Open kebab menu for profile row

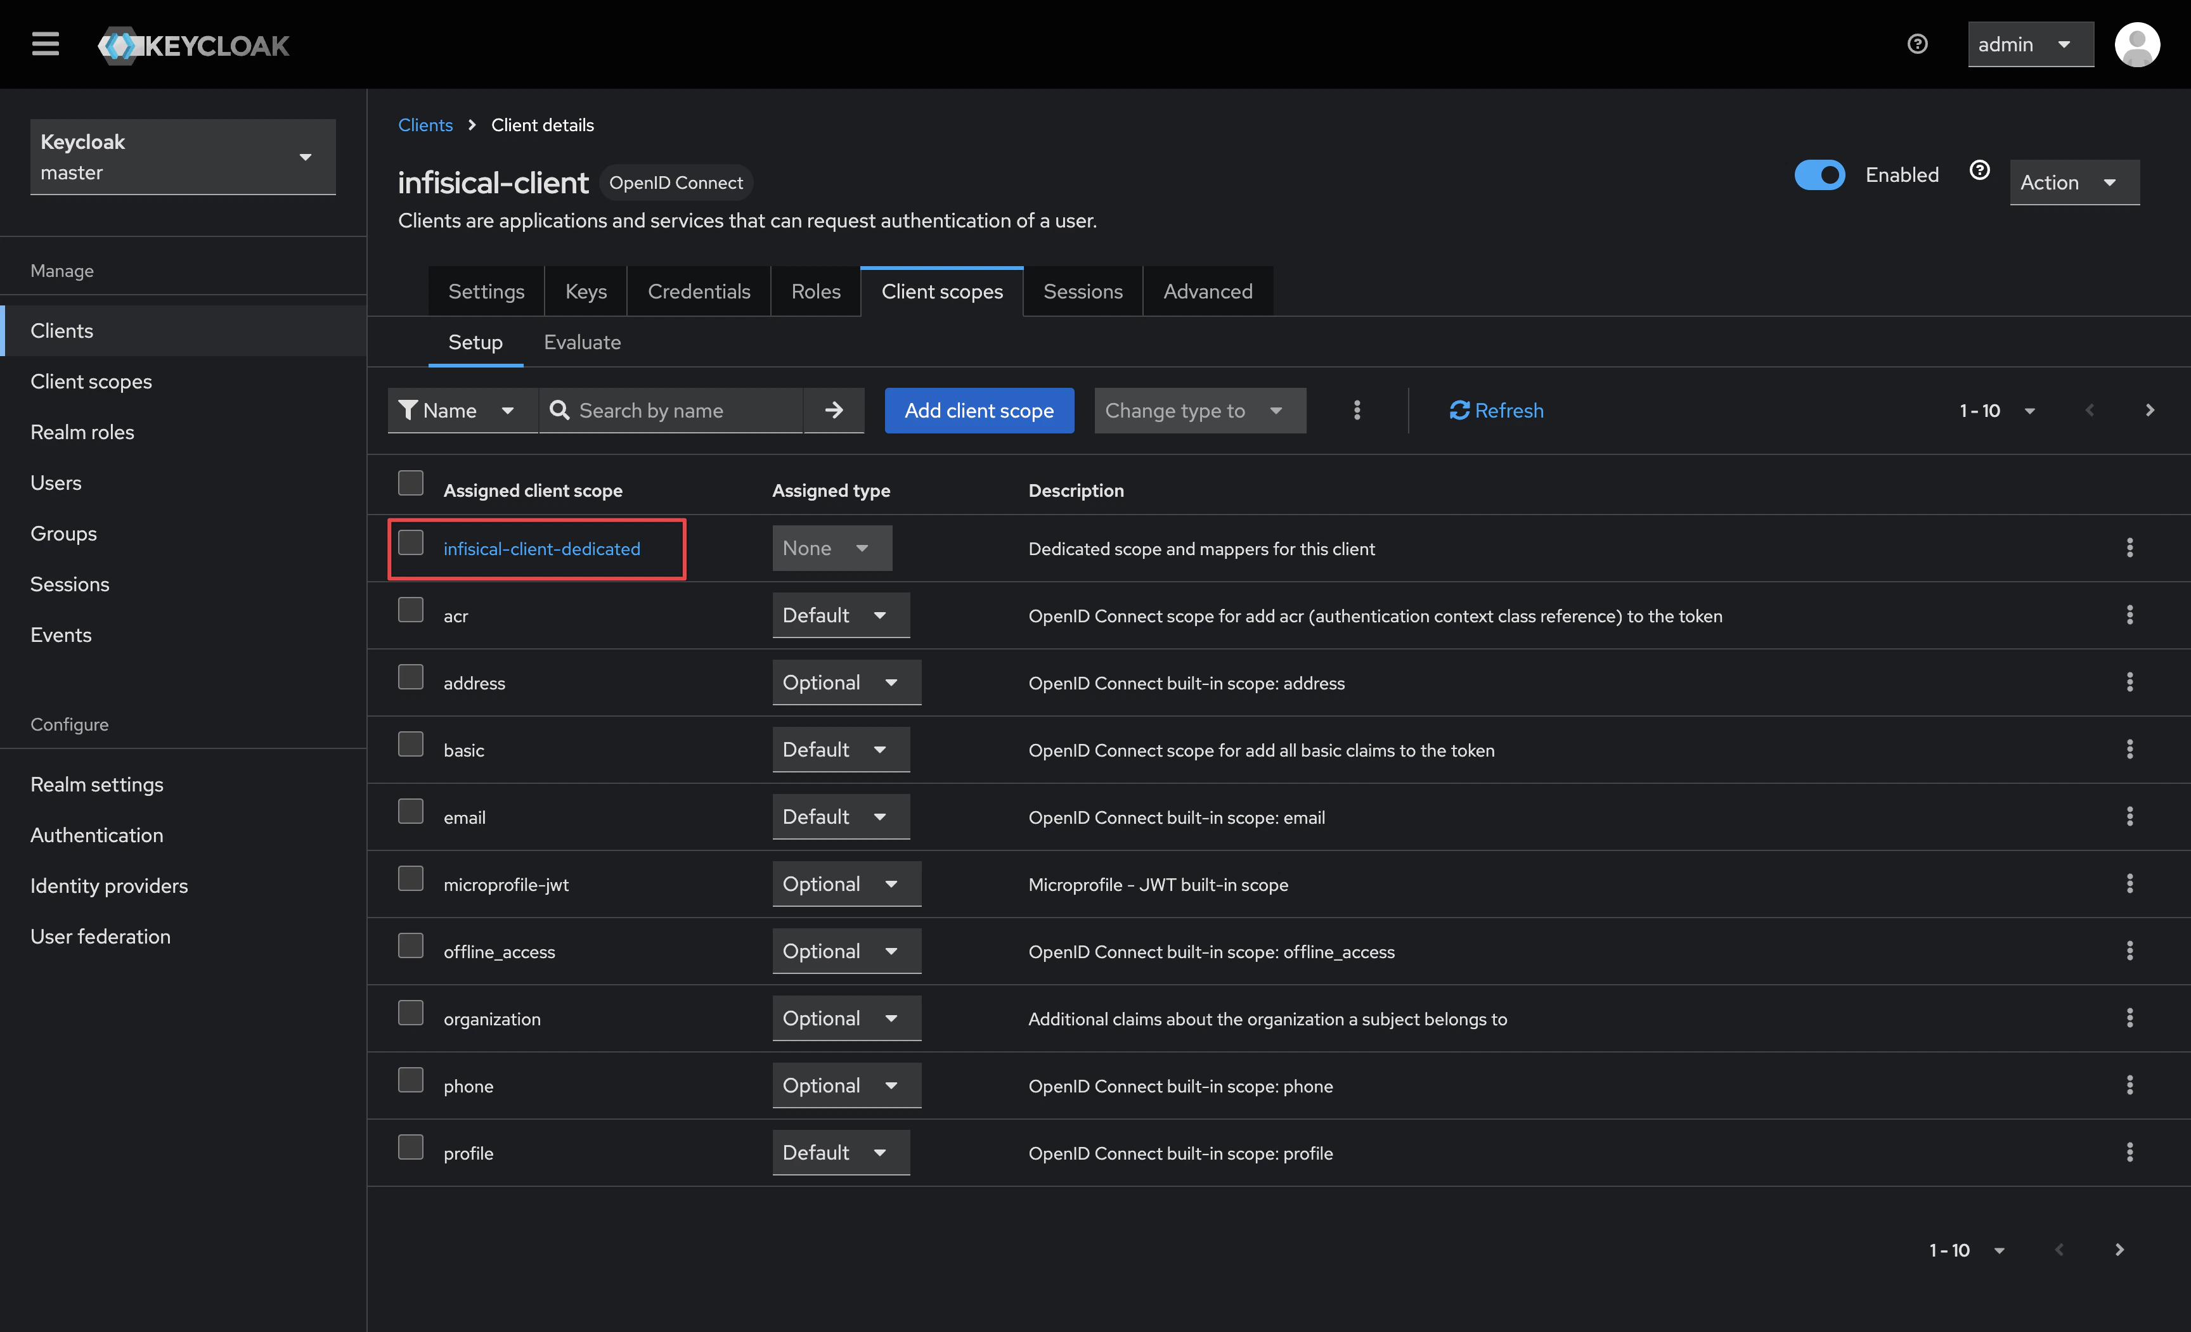(2130, 1151)
